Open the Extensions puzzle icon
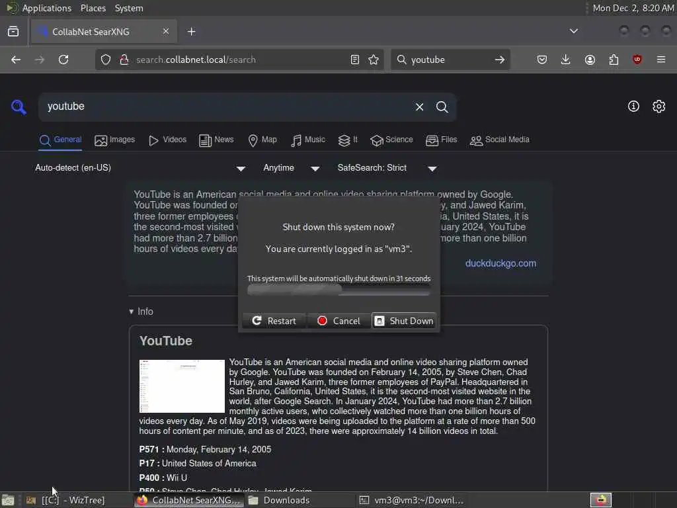 (614, 60)
